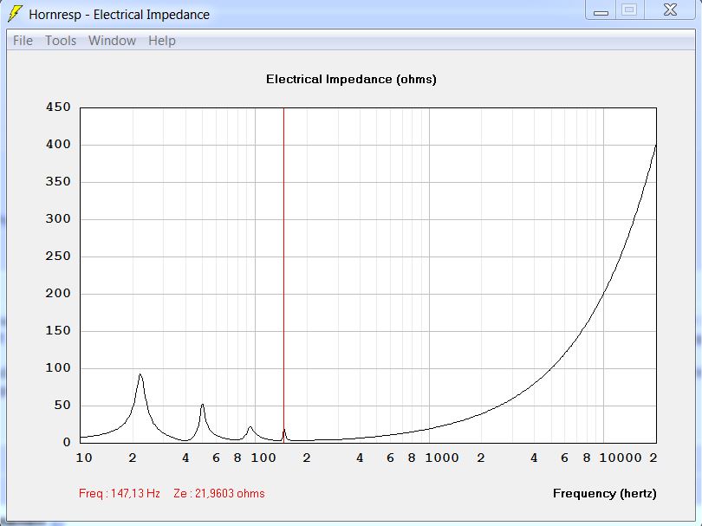Click the tallest impedance peak near 22 Hz
The height and width of the screenshot is (526, 702).
pyautogui.click(x=140, y=374)
